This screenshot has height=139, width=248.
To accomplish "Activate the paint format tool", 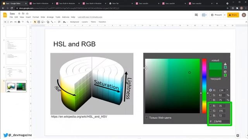I will click(x=23, y=22).
